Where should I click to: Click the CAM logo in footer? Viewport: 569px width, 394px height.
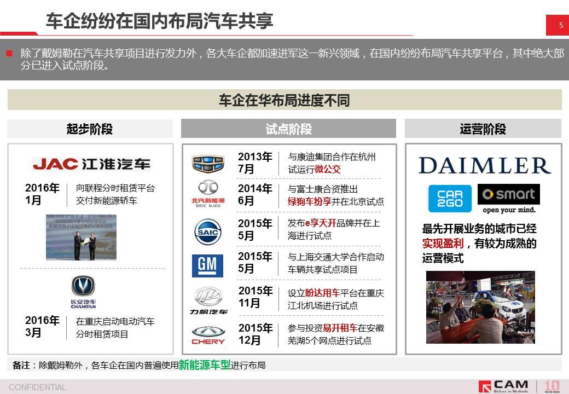pos(504,386)
